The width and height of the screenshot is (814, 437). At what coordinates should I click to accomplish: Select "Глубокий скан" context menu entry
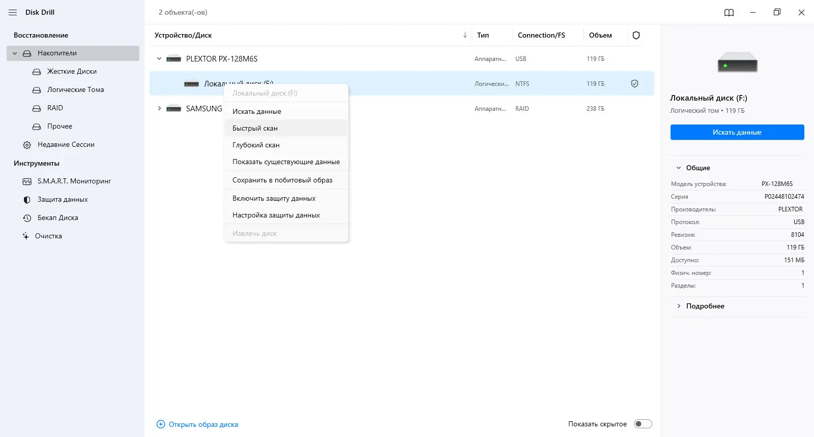tap(256, 145)
